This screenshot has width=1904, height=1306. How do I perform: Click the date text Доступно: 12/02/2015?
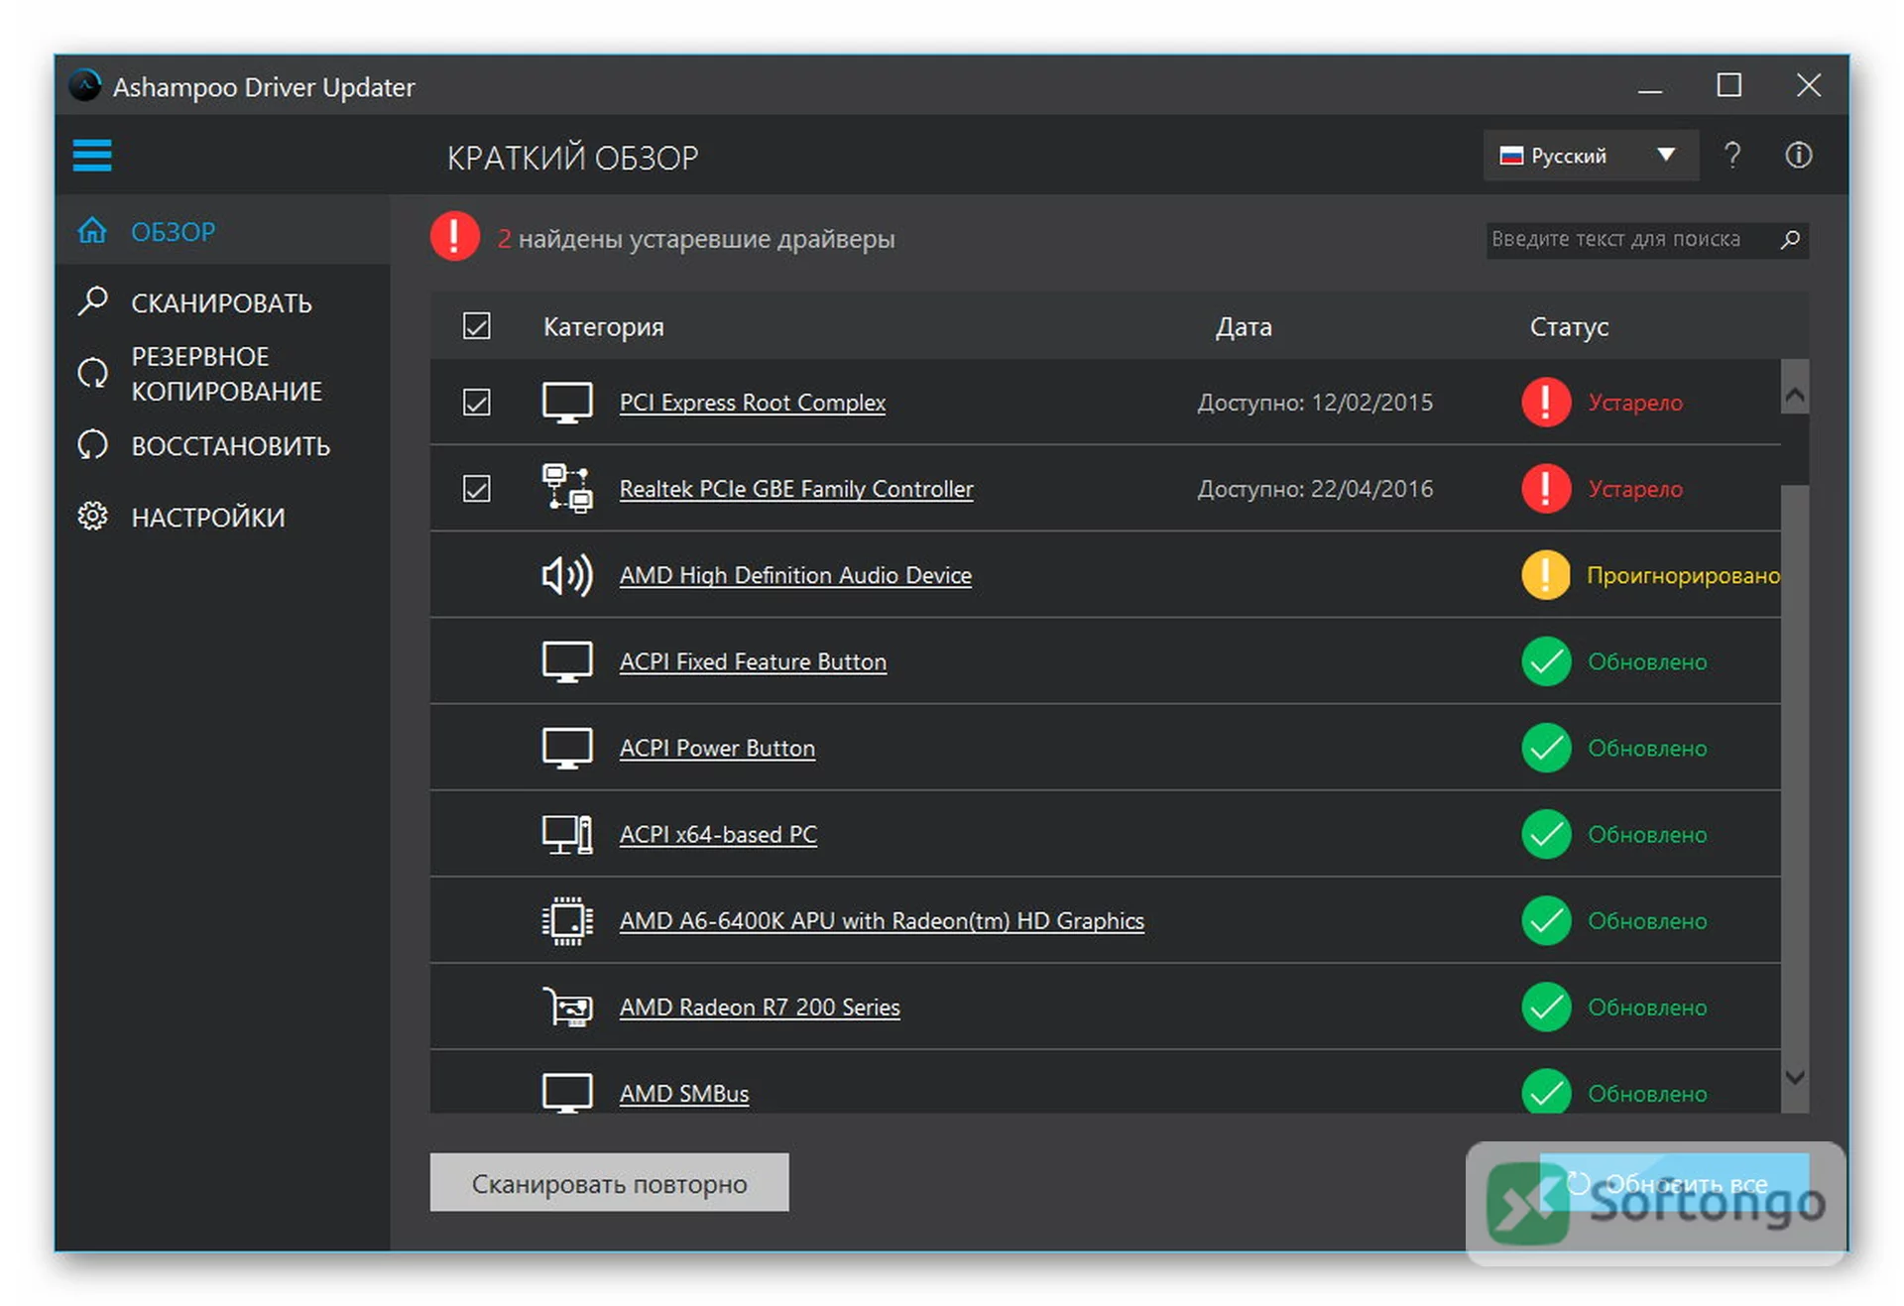tap(1315, 403)
